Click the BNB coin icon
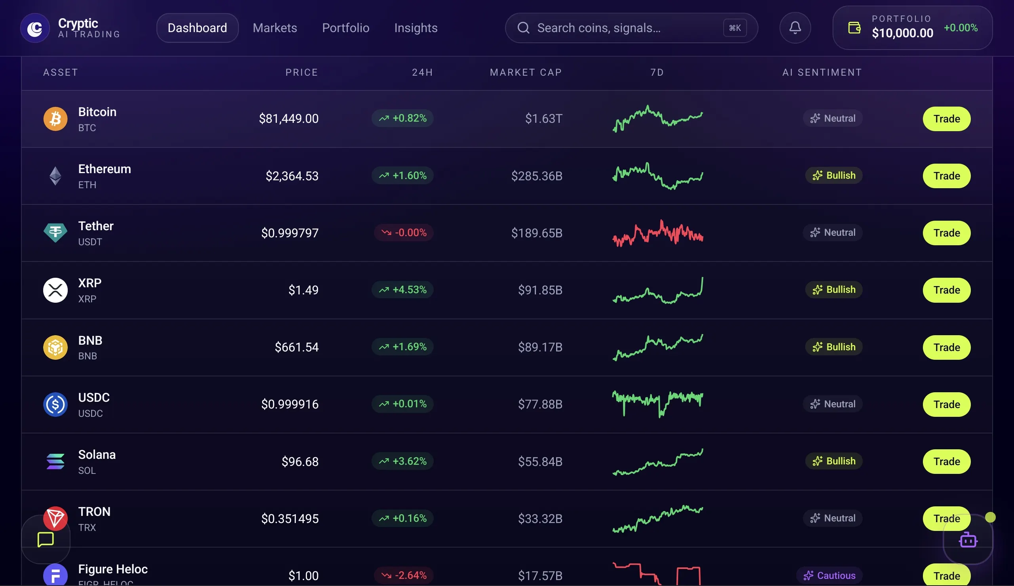 point(55,347)
